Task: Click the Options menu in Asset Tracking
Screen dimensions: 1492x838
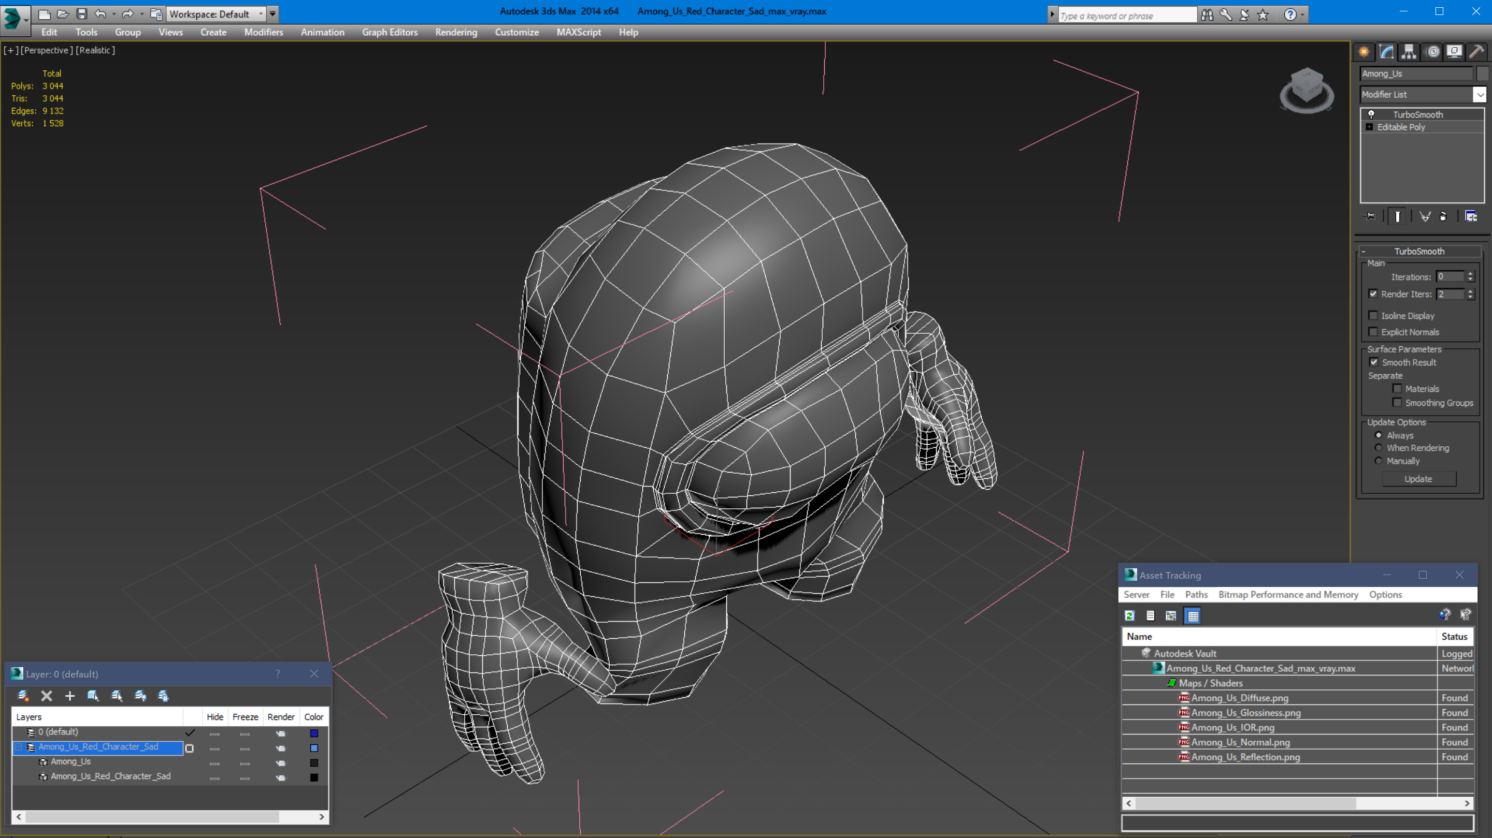Action: point(1385,594)
